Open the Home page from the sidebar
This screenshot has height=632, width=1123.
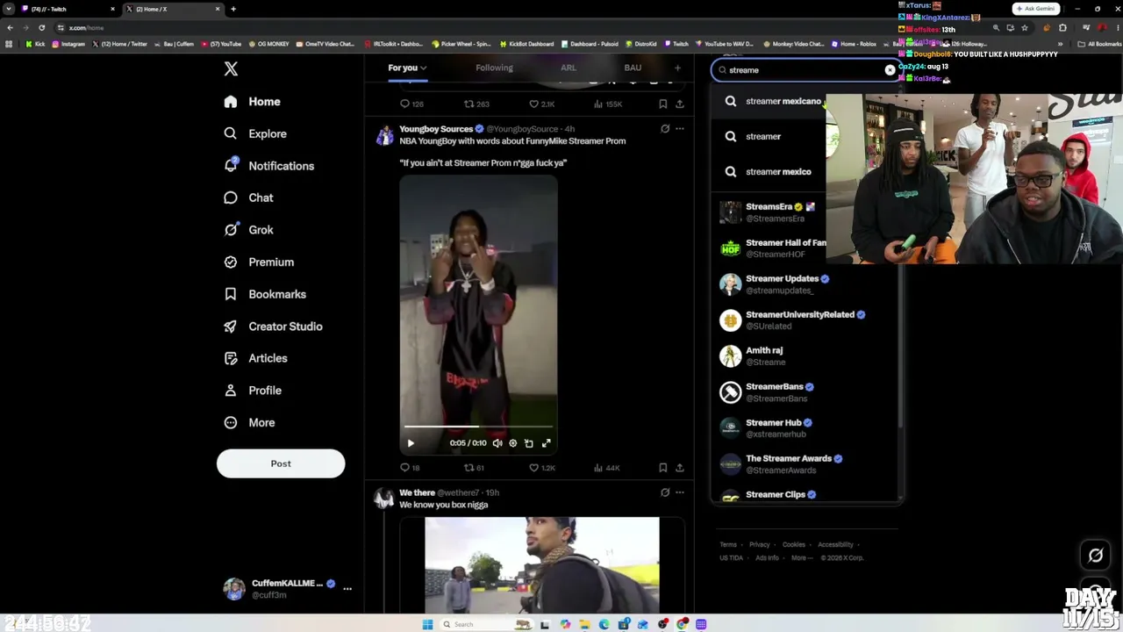pyautogui.click(x=253, y=102)
